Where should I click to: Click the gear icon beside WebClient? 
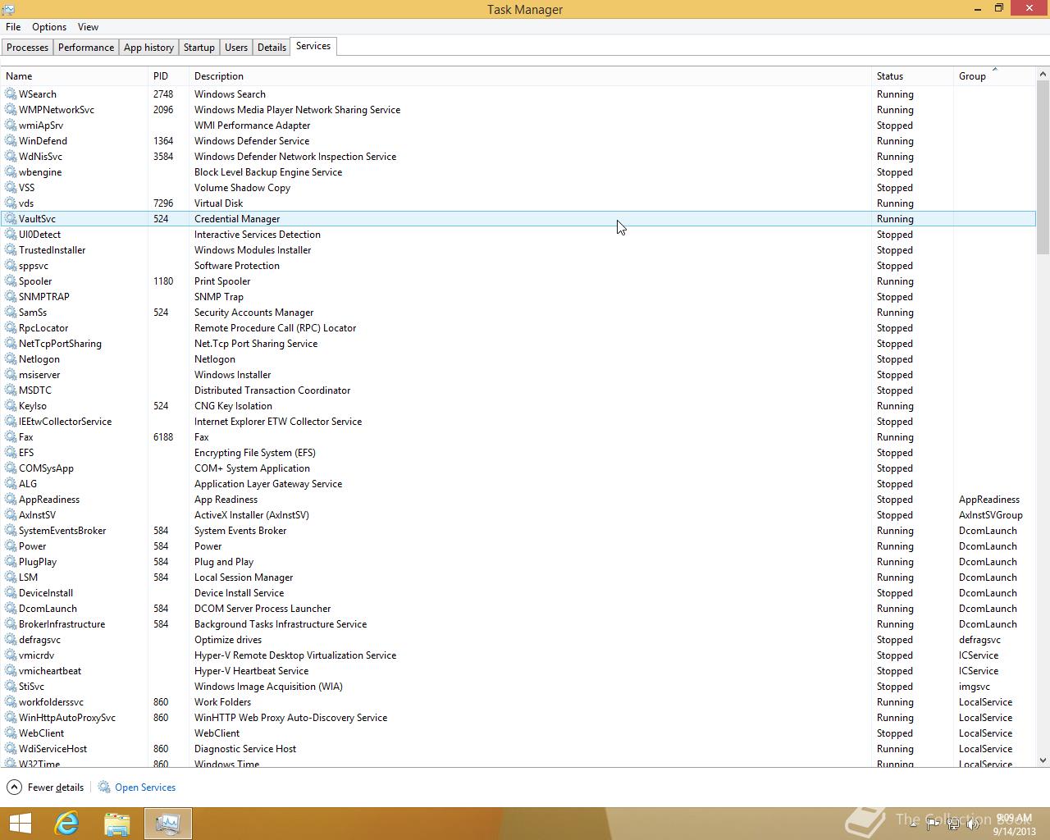11,733
